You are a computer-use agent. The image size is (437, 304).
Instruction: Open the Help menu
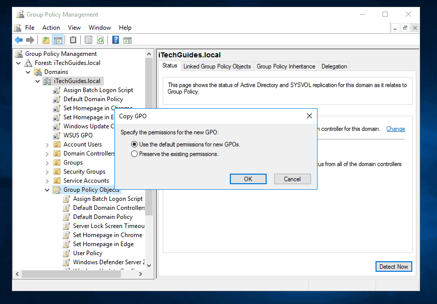click(125, 28)
